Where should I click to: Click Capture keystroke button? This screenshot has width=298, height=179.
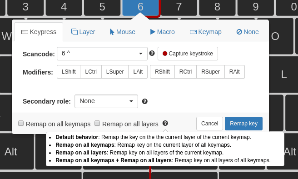[188, 54]
